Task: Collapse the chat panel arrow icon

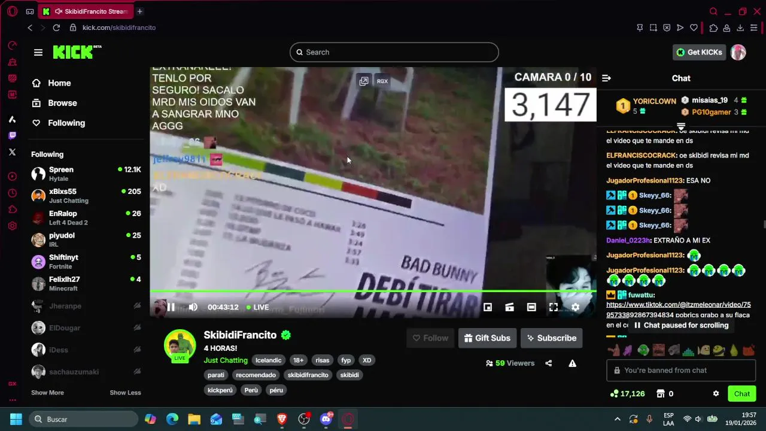Action: pyautogui.click(x=606, y=78)
